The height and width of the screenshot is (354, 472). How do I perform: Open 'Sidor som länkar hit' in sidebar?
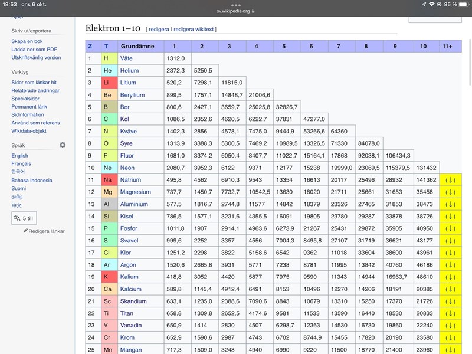pyautogui.click(x=34, y=83)
